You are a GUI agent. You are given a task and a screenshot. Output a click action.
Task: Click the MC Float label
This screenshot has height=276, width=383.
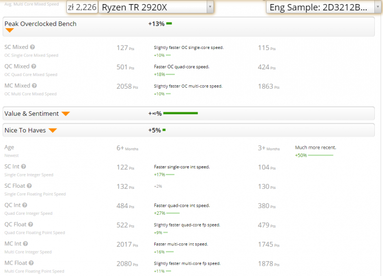pos(16,263)
